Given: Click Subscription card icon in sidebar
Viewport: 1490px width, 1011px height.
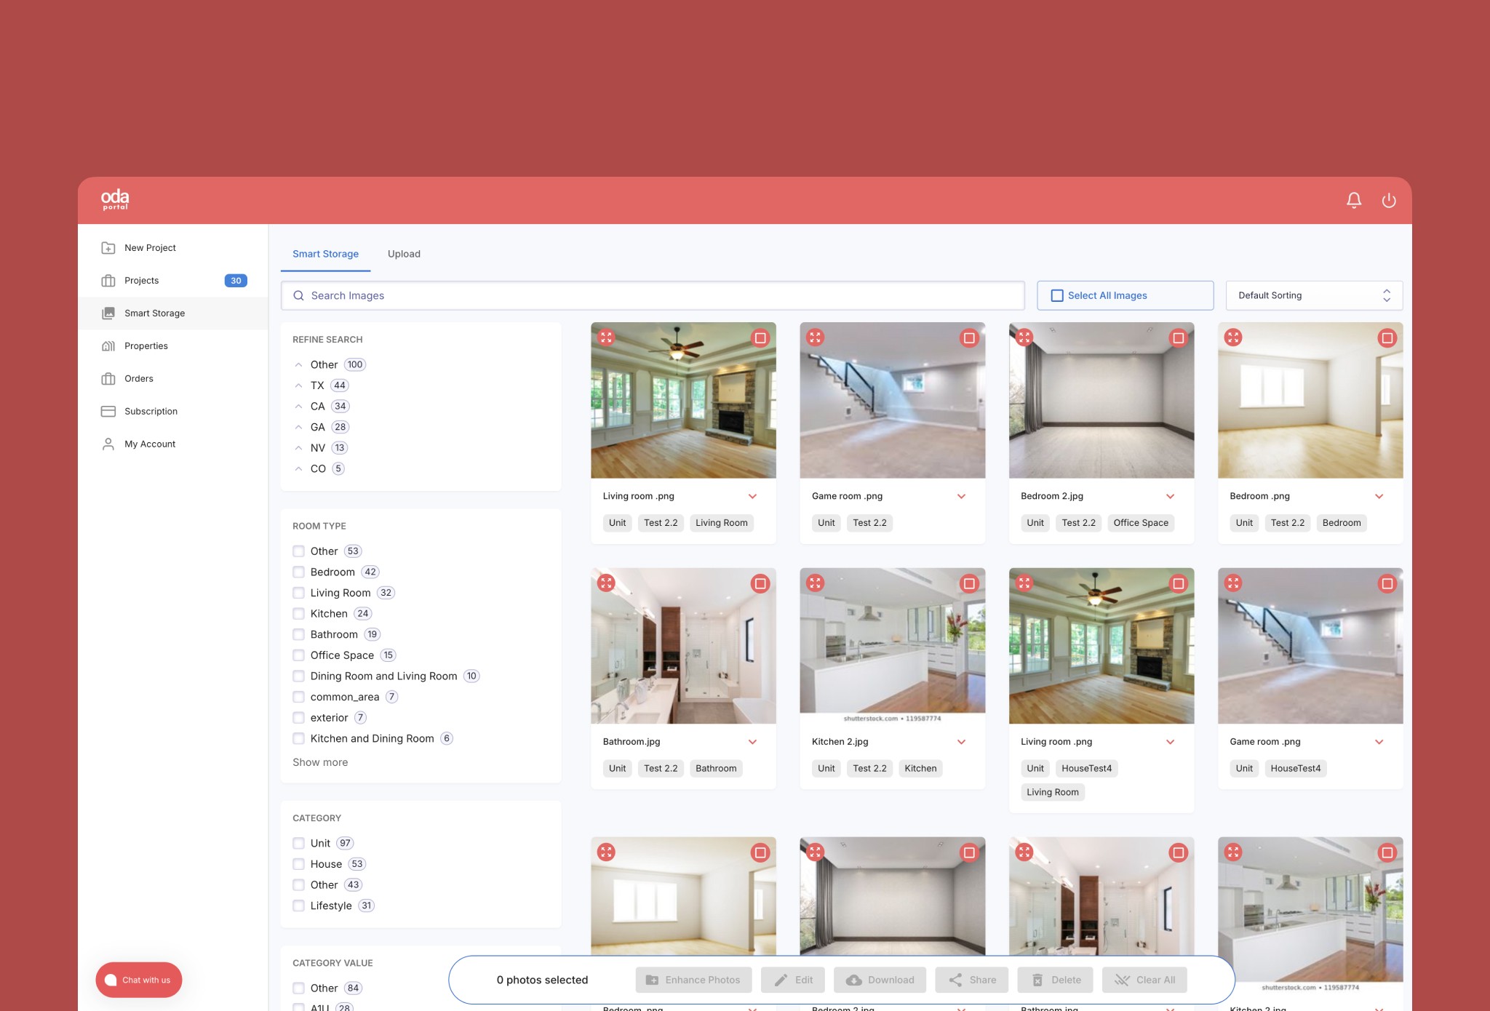Looking at the screenshot, I should [x=108, y=412].
